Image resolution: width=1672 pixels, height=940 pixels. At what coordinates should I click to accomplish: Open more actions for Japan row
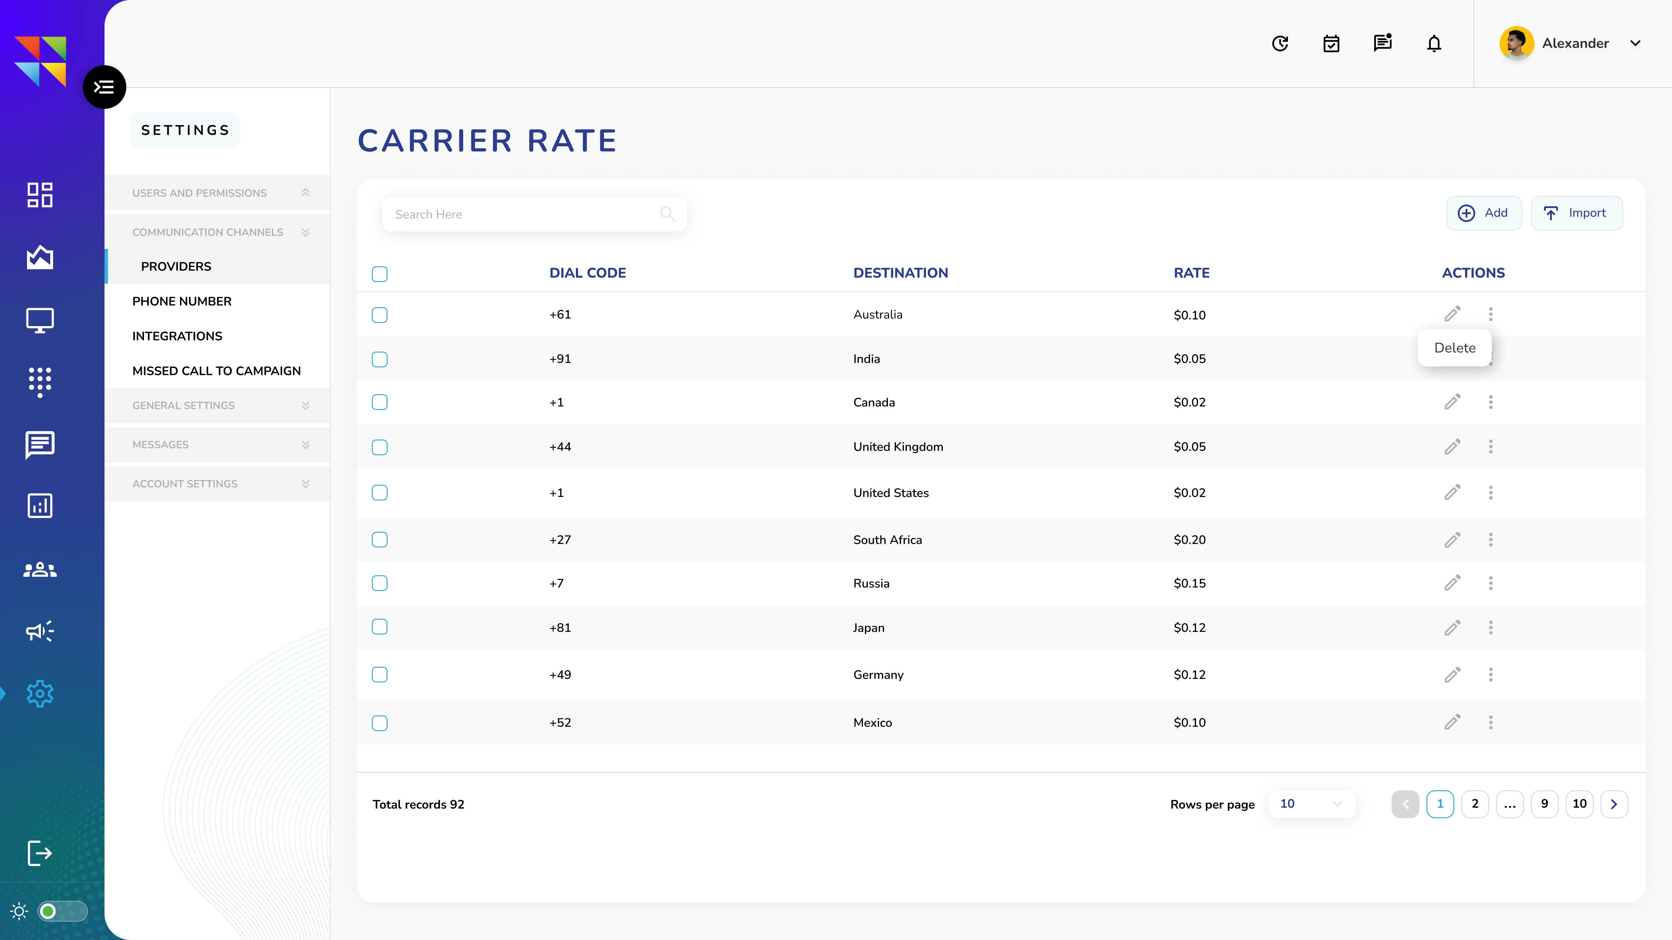(x=1491, y=627)
